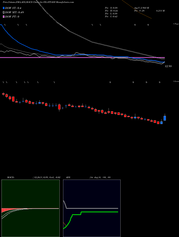Click the '<Lows' marker label
This screenshot has width=179, height=237.
(176, 81)
